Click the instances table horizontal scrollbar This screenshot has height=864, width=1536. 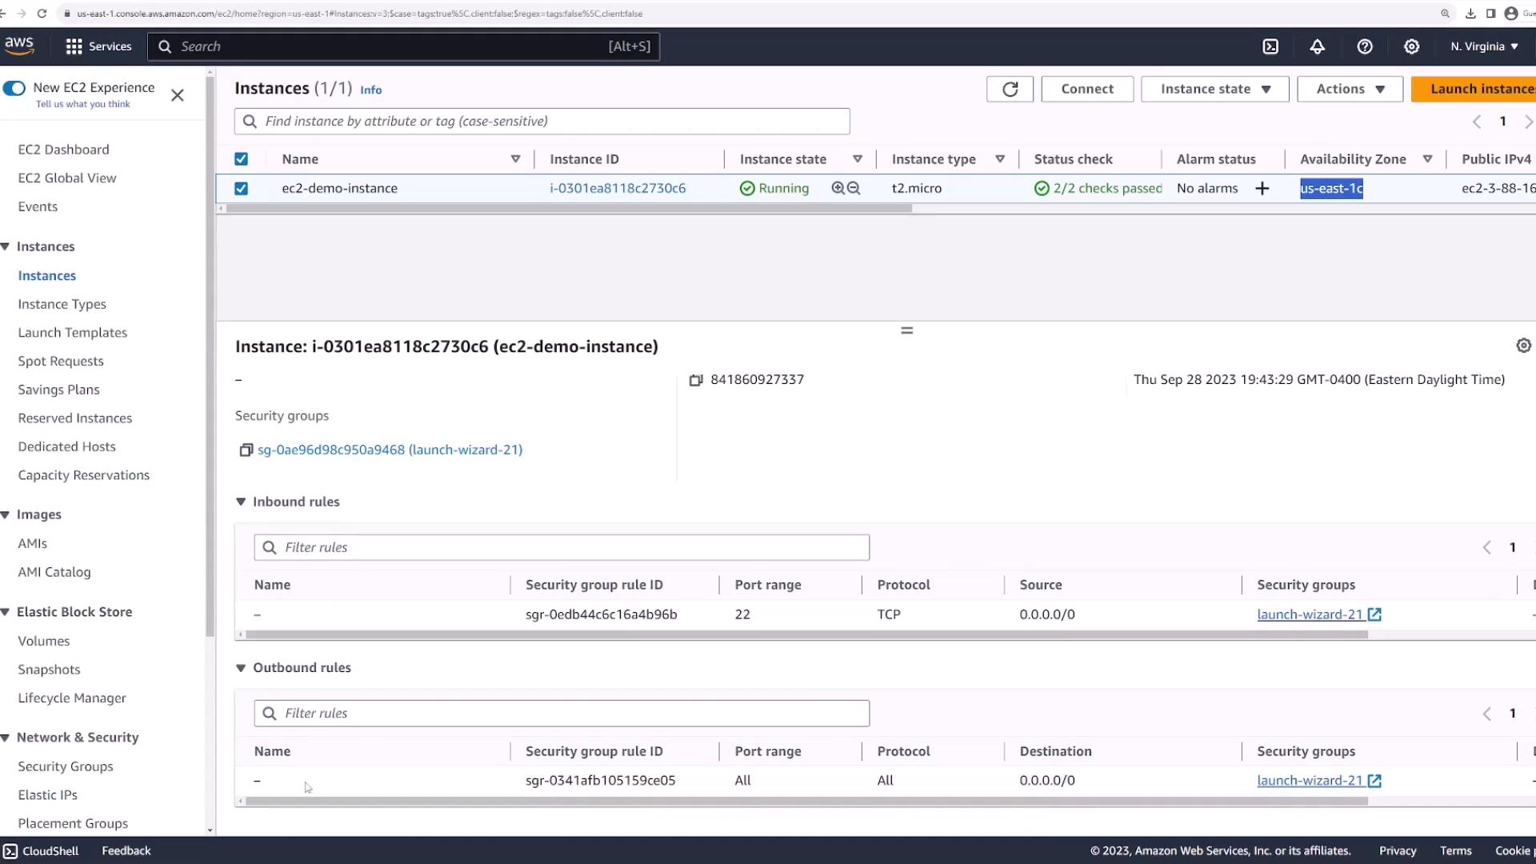point(568,208)
